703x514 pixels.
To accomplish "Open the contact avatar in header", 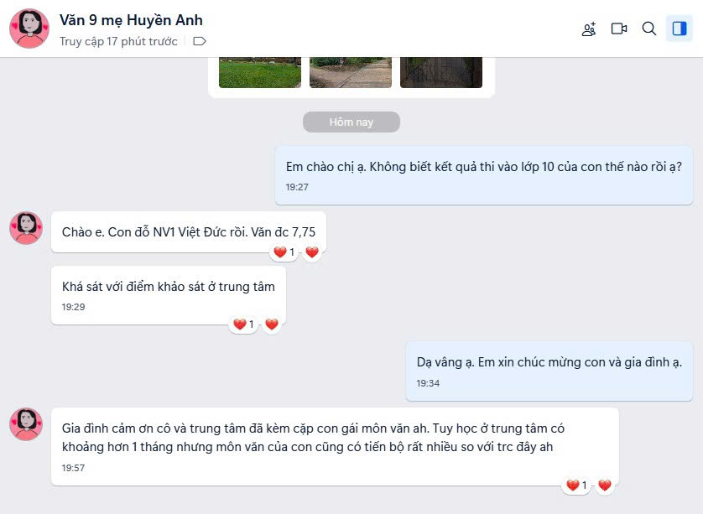I will click(x=29, y=29).
